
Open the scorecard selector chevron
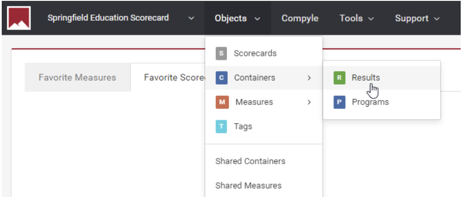[x=191, y=18]
